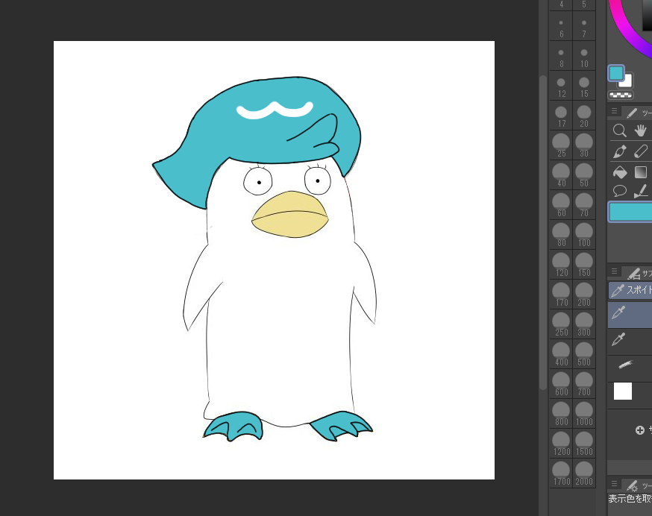Choose brush size 80
652x516 pixels.
pyautogui.click(x=561, y=235)
